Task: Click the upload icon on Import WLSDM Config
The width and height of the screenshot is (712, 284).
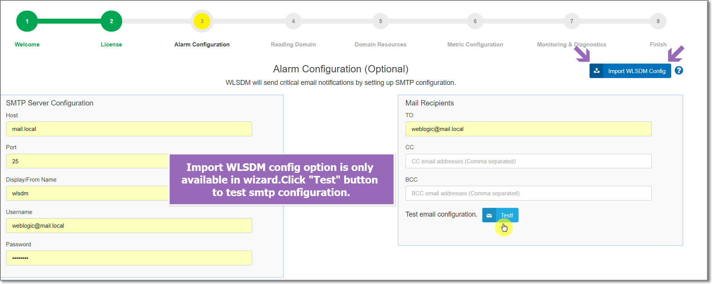Action: [x=596, y=71]
